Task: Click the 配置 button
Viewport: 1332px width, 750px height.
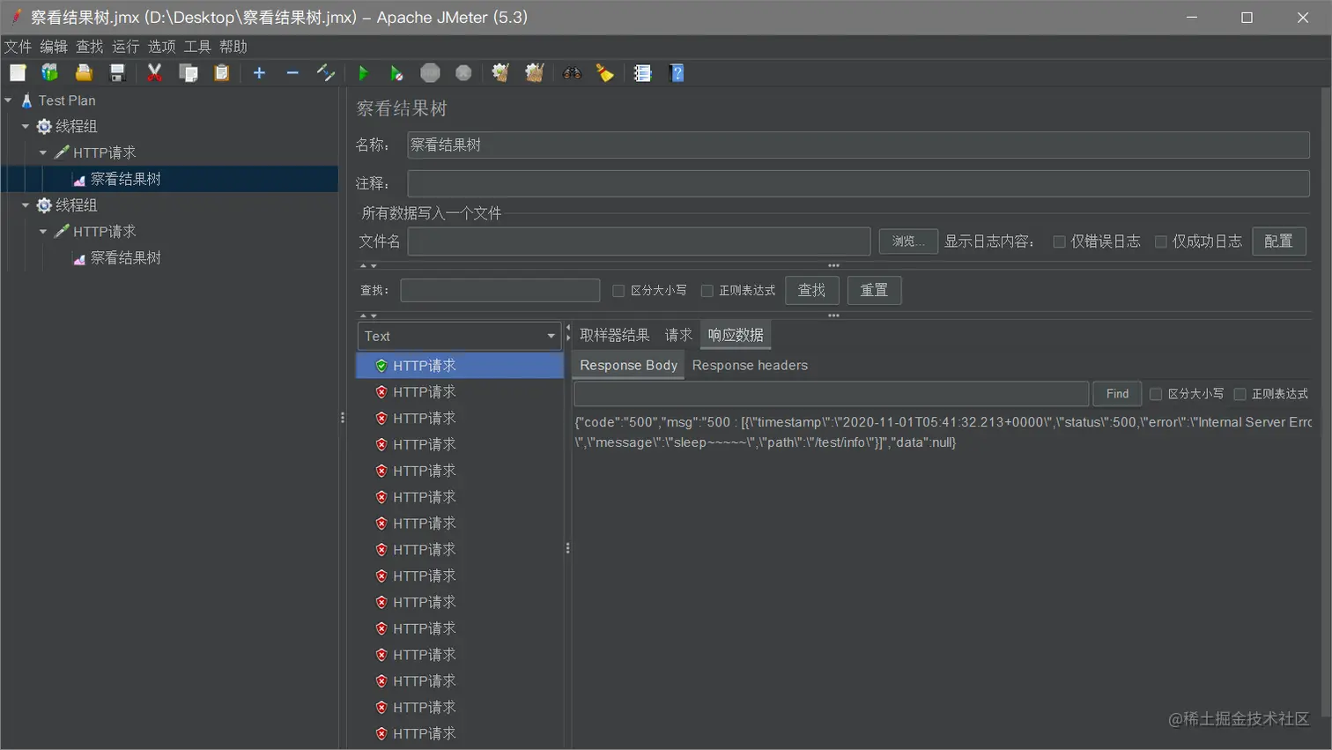Action: tap(1278, 241)
